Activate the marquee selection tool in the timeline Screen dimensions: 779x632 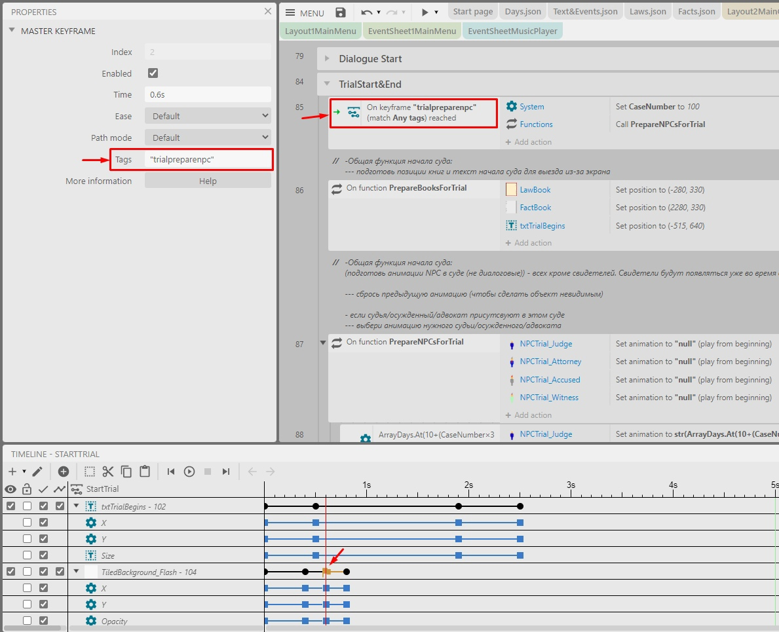(89, 471)
